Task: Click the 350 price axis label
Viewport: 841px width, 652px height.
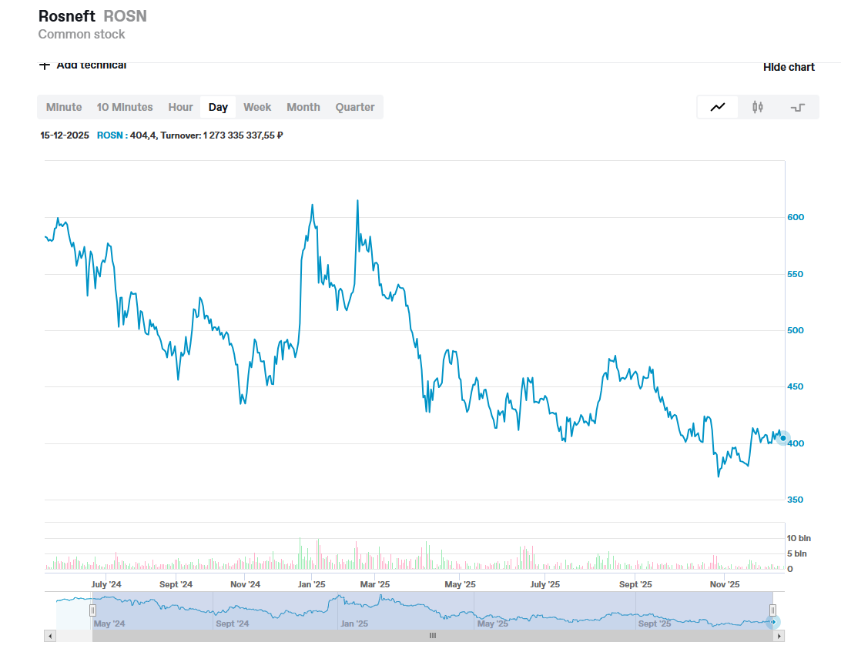Action: pos(796,500)
